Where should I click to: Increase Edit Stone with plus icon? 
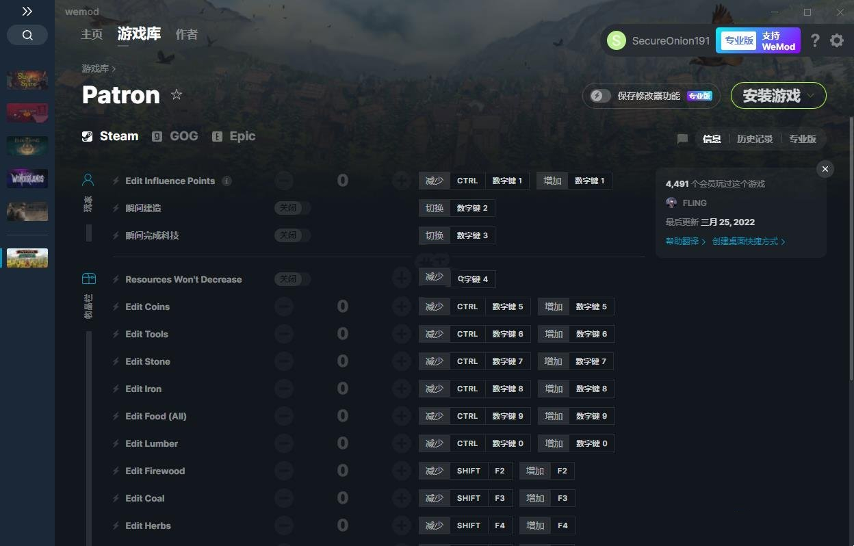(402, 361)
